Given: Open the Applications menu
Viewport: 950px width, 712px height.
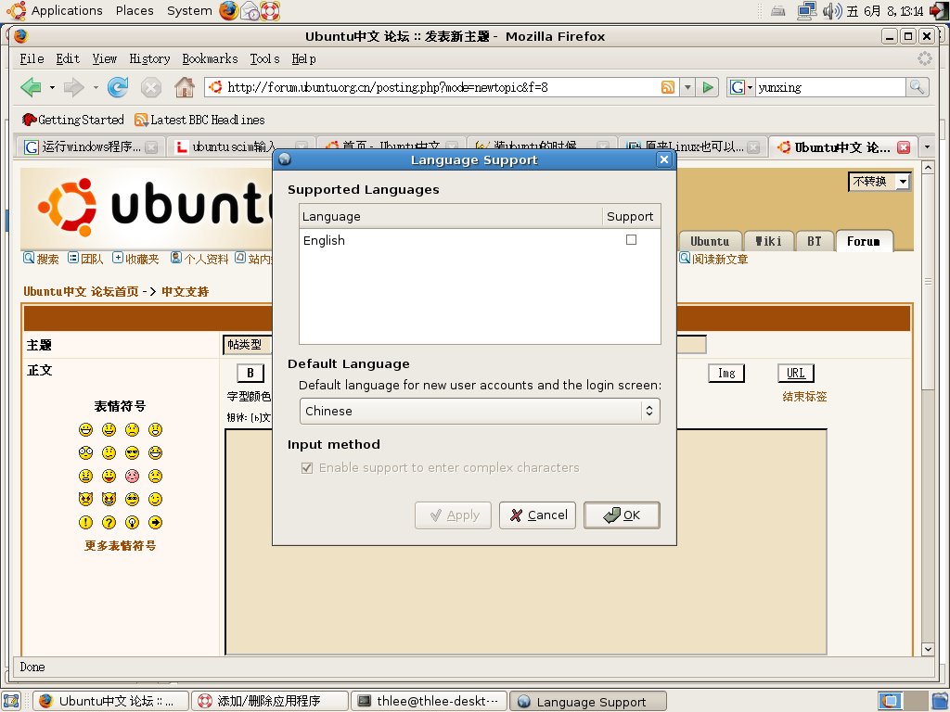Looking at the screenshot, I should [67, 11].
